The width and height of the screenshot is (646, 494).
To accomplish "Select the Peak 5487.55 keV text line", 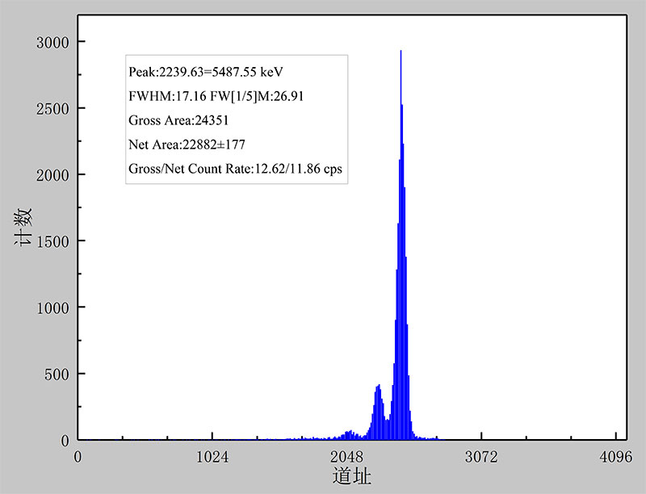I will tap(206, 72).
